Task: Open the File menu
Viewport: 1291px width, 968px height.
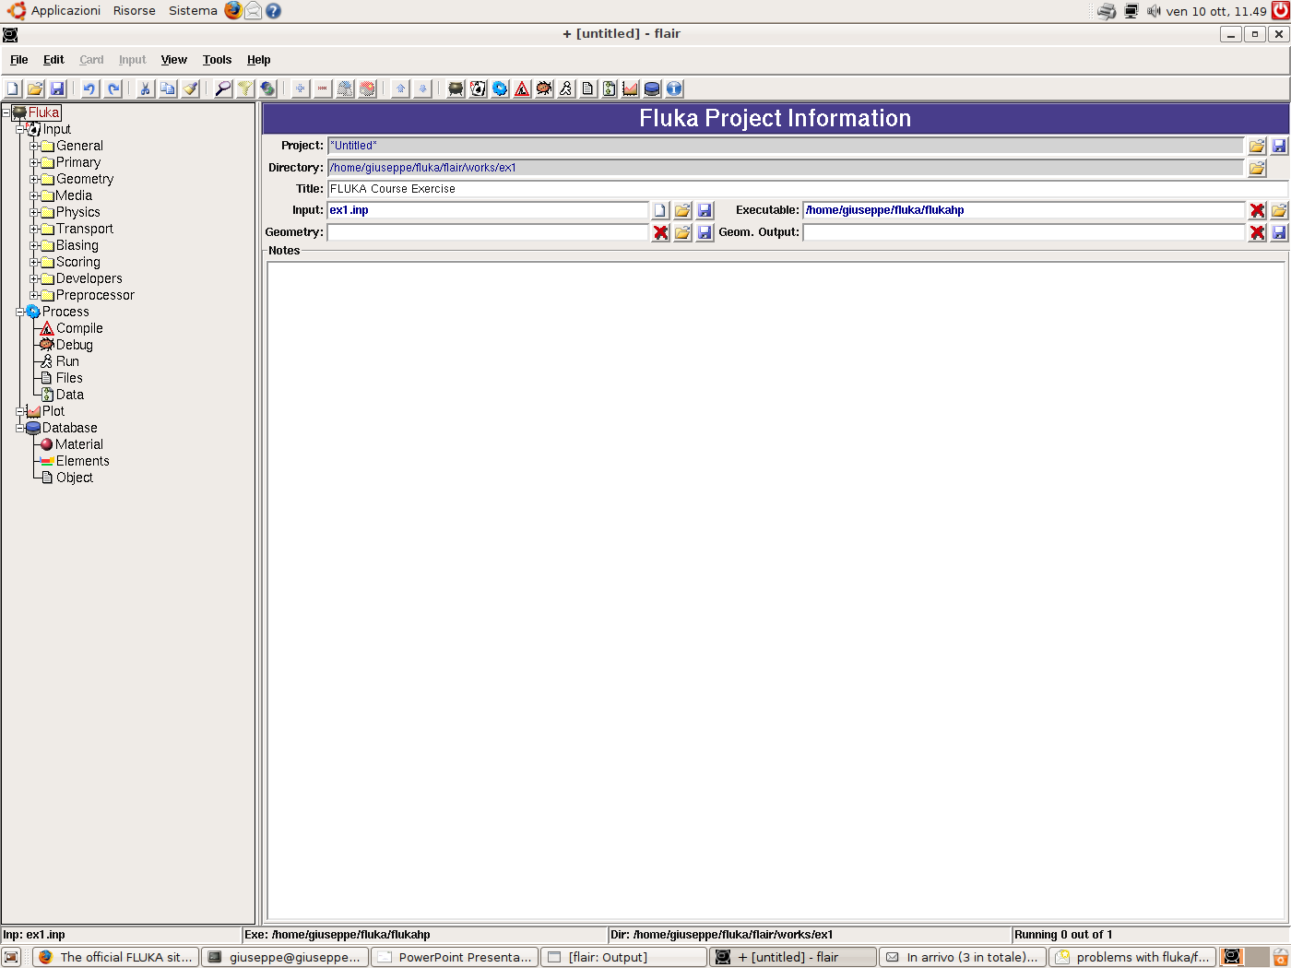Action: coord(19,60)
